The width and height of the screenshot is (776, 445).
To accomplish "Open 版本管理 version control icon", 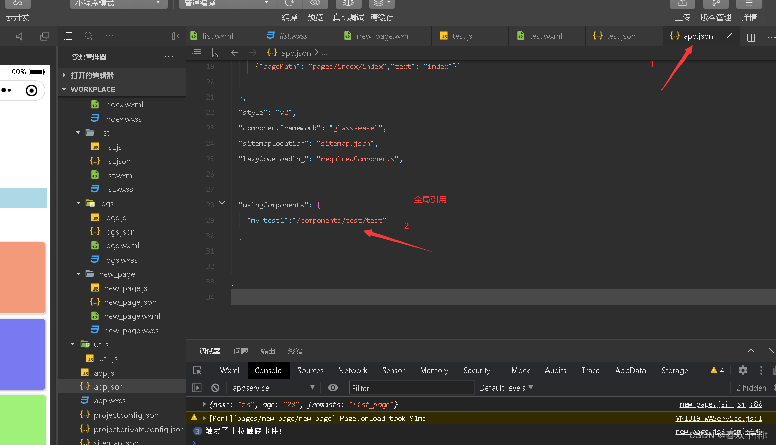I will (x=716, y=4).
